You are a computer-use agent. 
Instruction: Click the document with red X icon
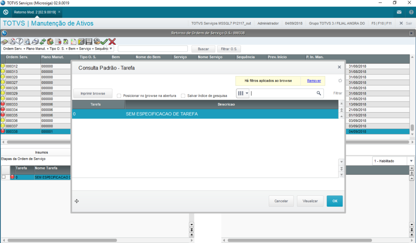pyautogui.click(x=58, y=42)
